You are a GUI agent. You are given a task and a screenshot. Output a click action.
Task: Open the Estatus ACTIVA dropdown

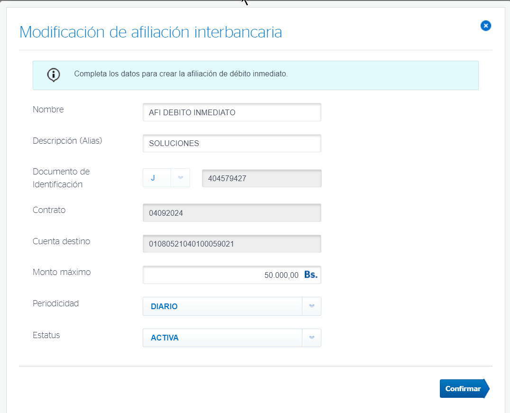coord(232,338)
